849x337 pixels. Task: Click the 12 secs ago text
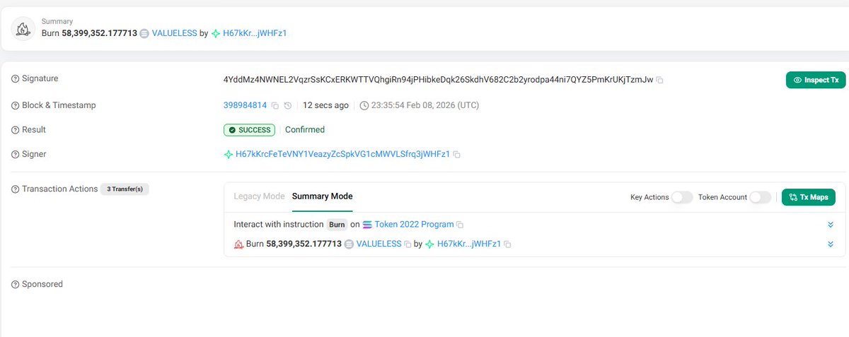[x=325, y=105]
